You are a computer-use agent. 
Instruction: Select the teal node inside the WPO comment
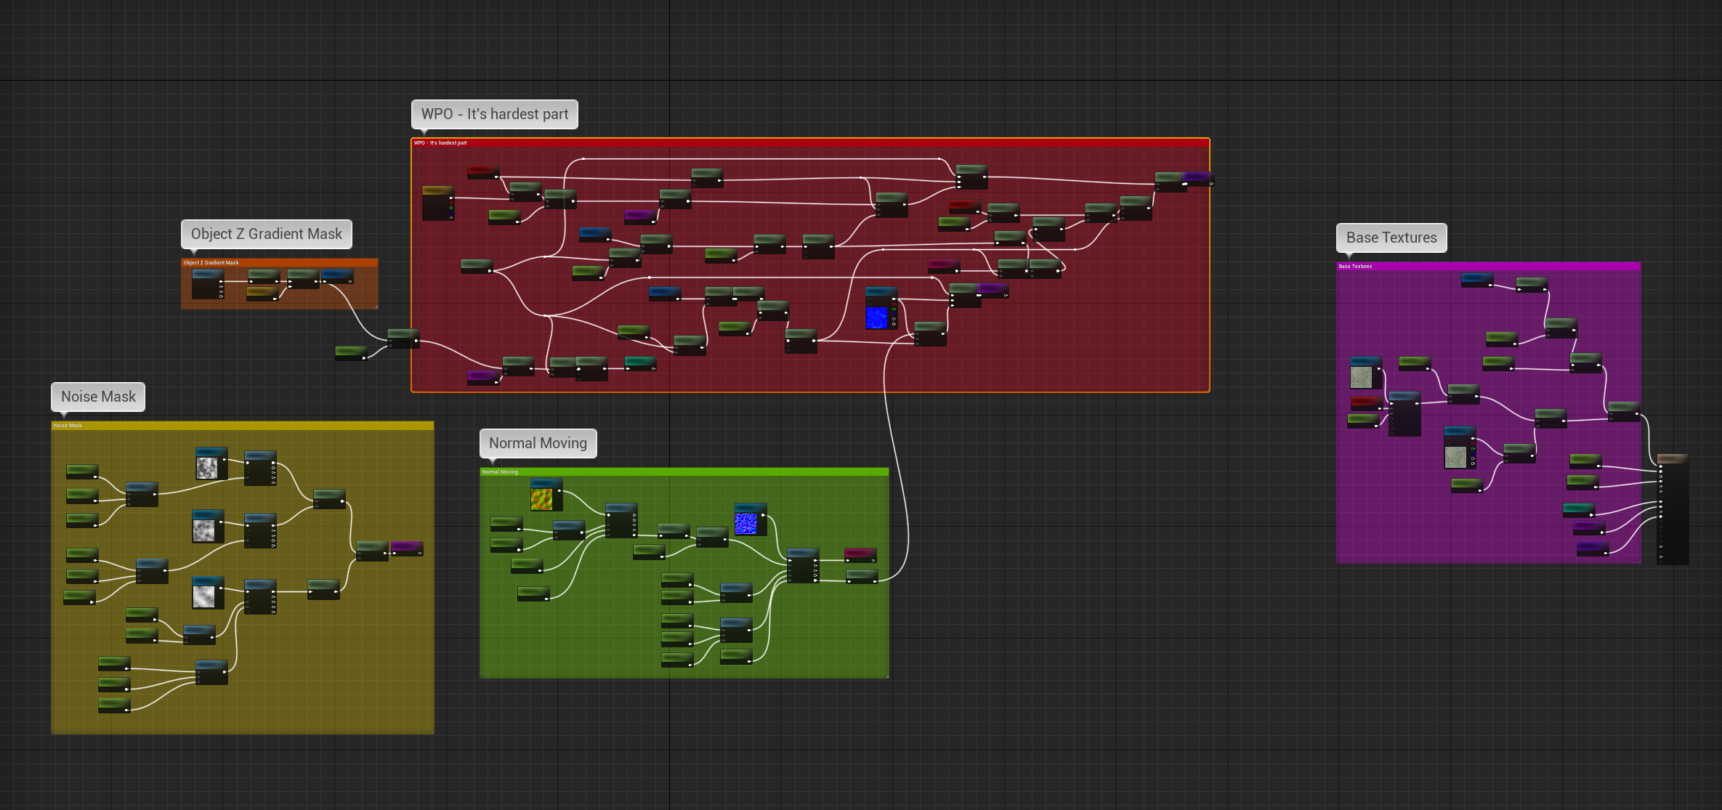pos(640,363)
